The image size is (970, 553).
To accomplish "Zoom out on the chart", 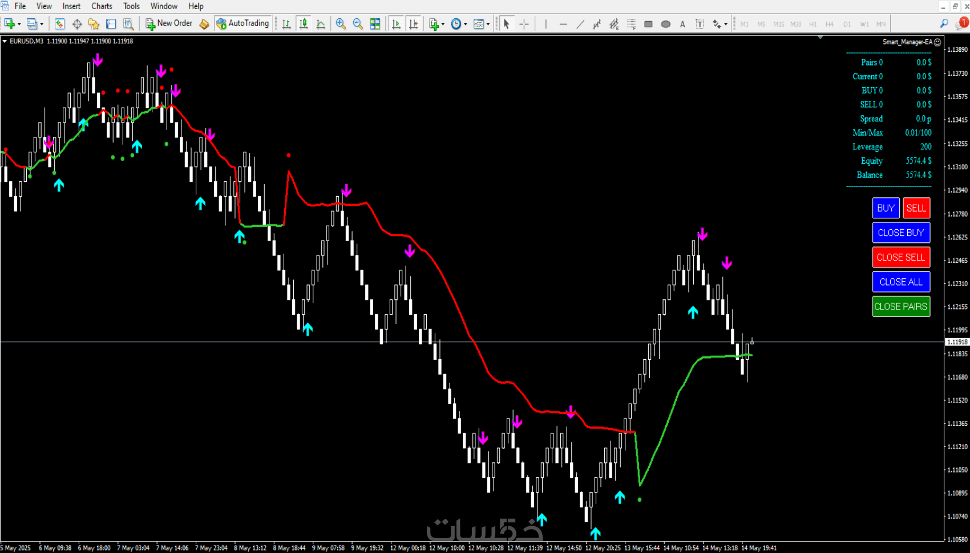I will 358,23.
